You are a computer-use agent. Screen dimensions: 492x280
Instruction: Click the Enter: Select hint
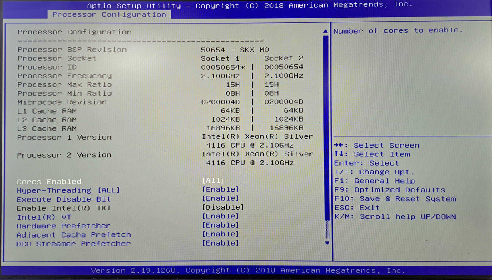pos(367,163)
